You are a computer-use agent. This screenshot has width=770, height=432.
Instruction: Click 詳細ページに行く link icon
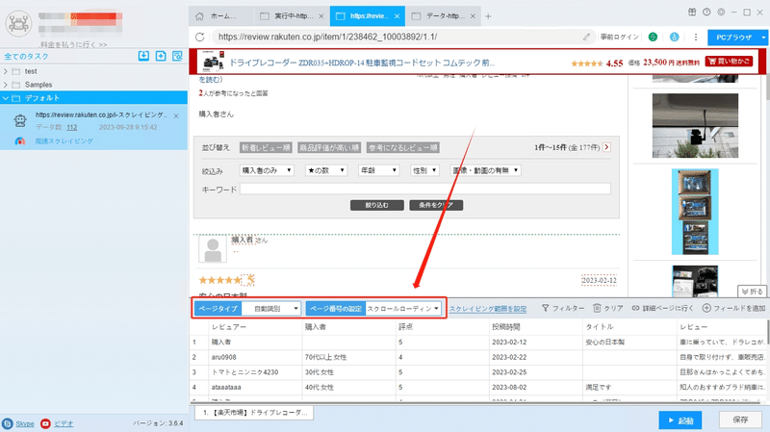[x=635, y=308]
